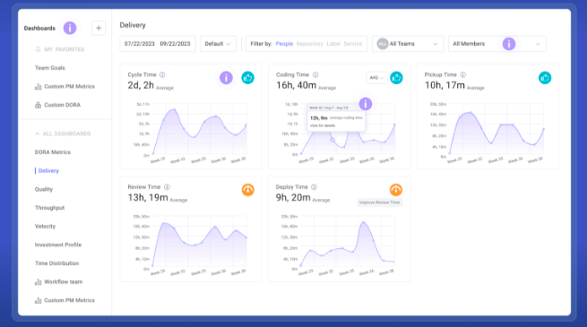This screenshot has height=327, width=587.
Task: Click the date range field 07/22/2023 09/22/2023
Action: click(x=157, y=44)
